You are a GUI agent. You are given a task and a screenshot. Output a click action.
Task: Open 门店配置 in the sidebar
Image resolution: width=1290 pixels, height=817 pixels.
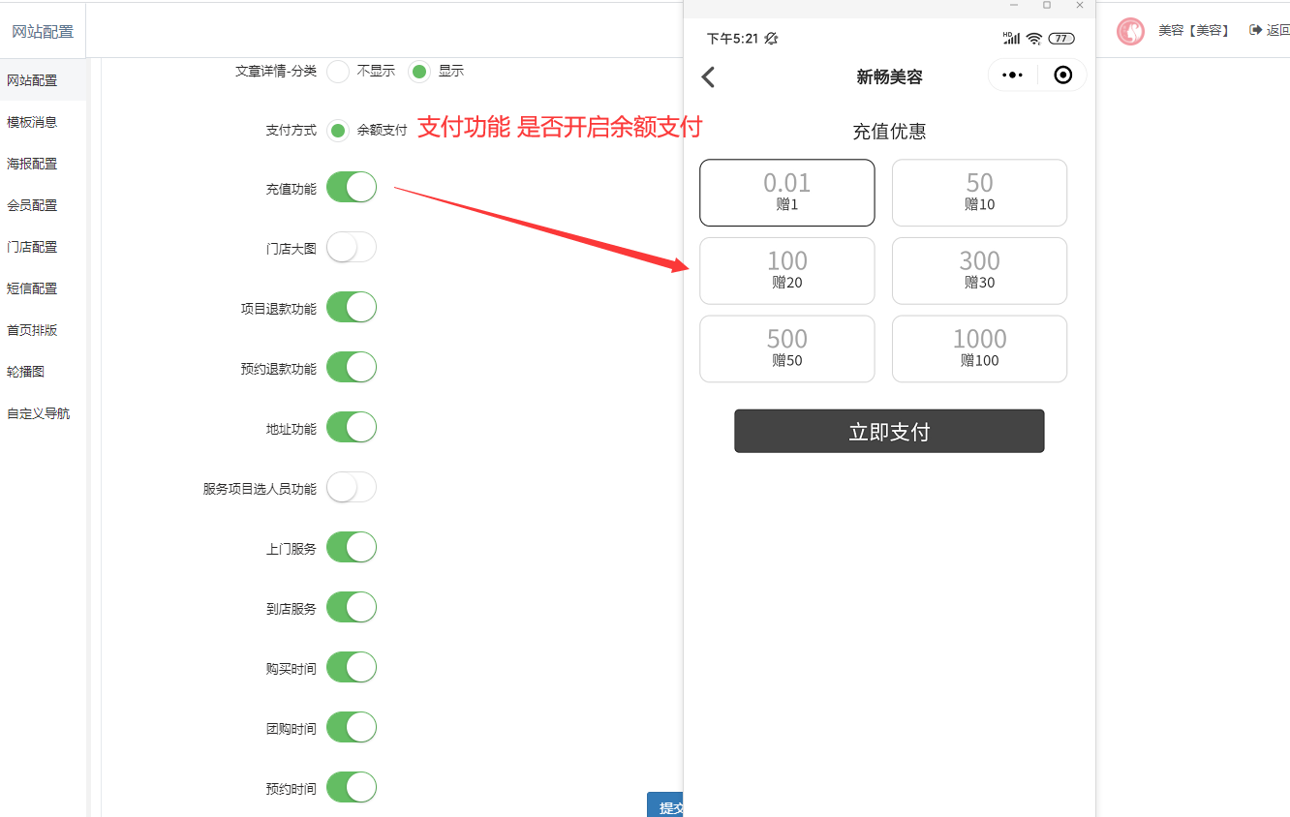pos(43,247)
